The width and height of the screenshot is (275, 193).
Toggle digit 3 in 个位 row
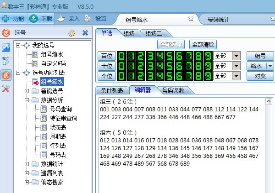pos(150,76)
